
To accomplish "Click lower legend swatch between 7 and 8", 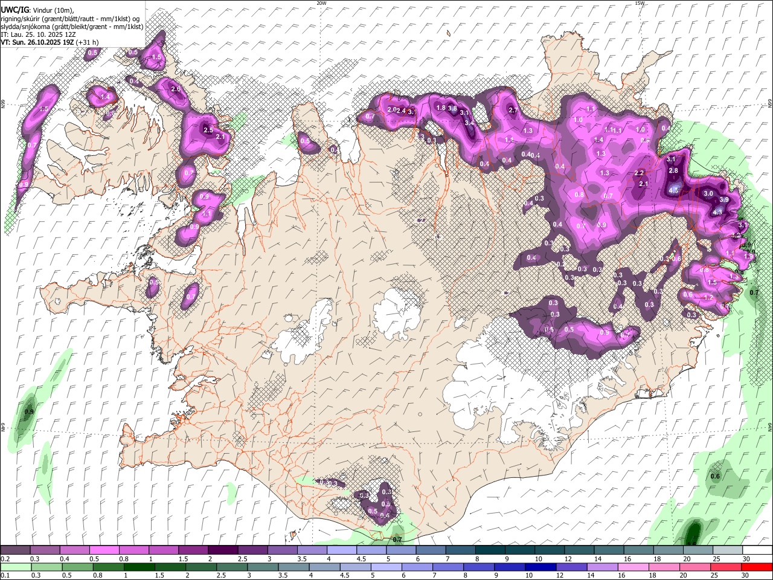I will [x=448, y=567].
